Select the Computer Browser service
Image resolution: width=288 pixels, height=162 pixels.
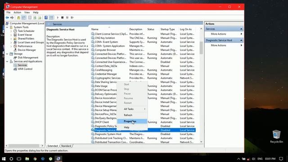[143, 50]
